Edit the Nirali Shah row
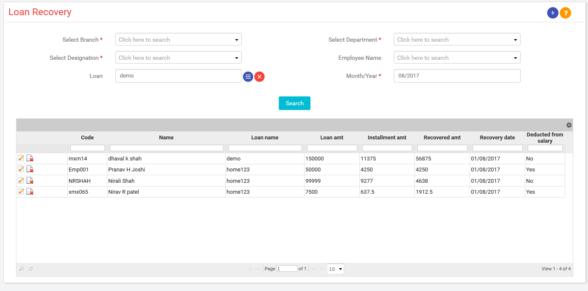 click(21, 180)
